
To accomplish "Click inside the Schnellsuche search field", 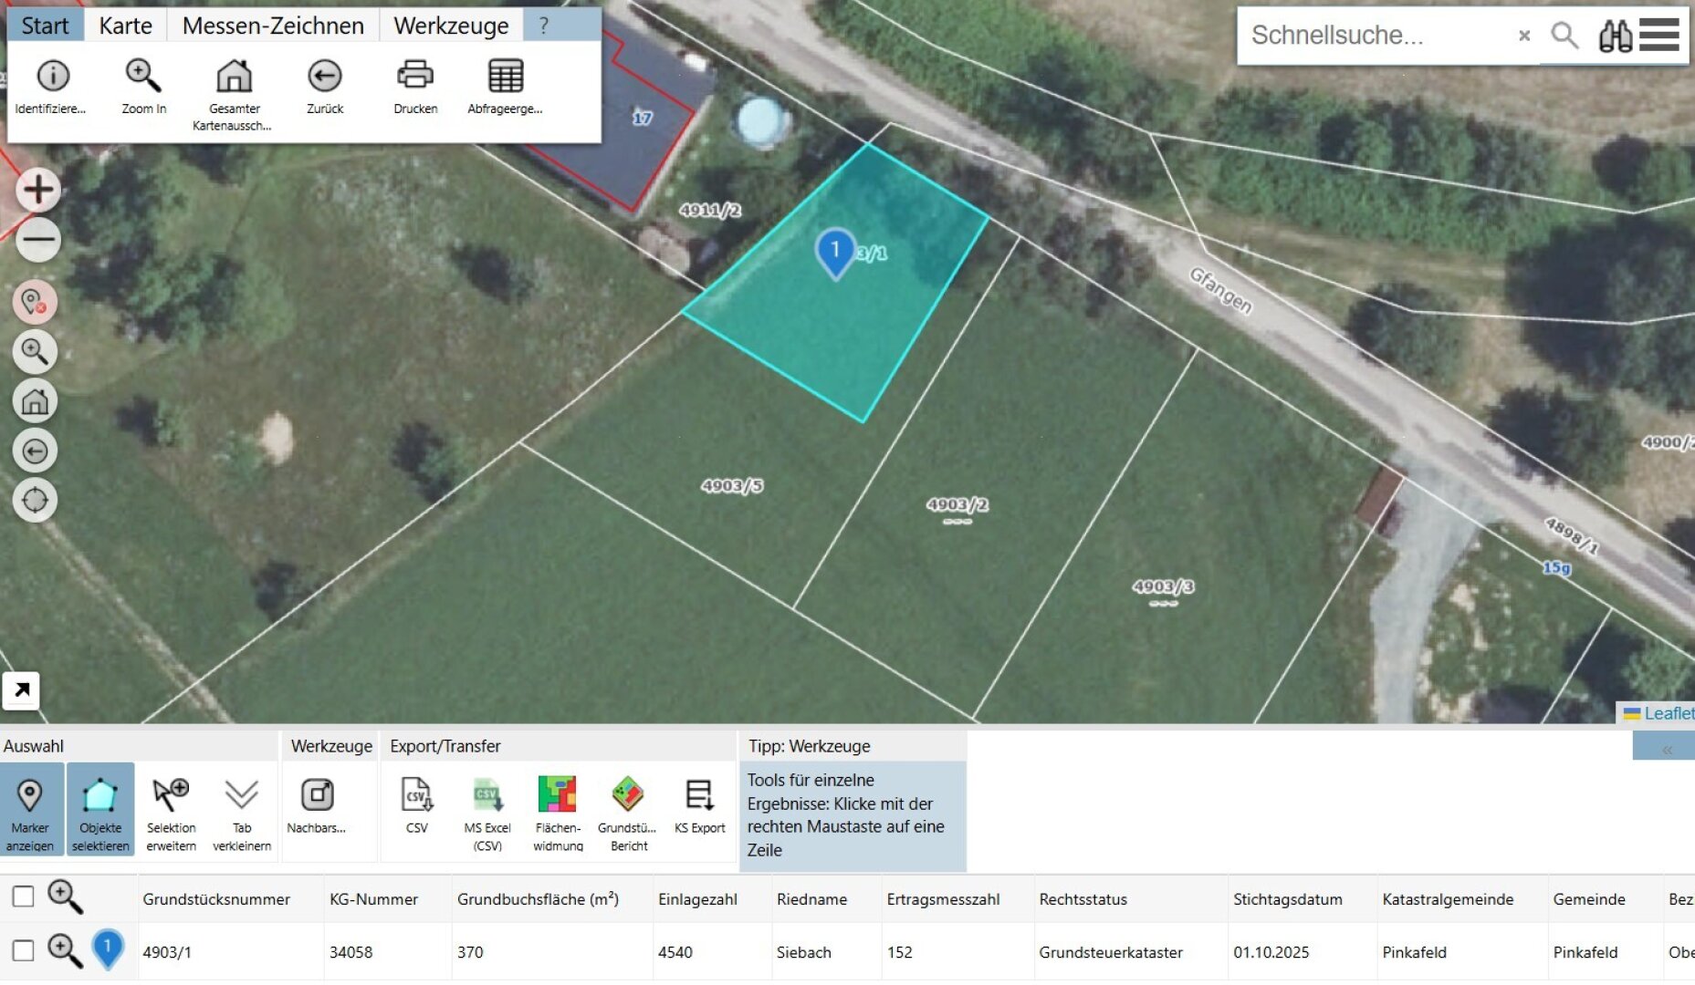I will [1369, 36].
